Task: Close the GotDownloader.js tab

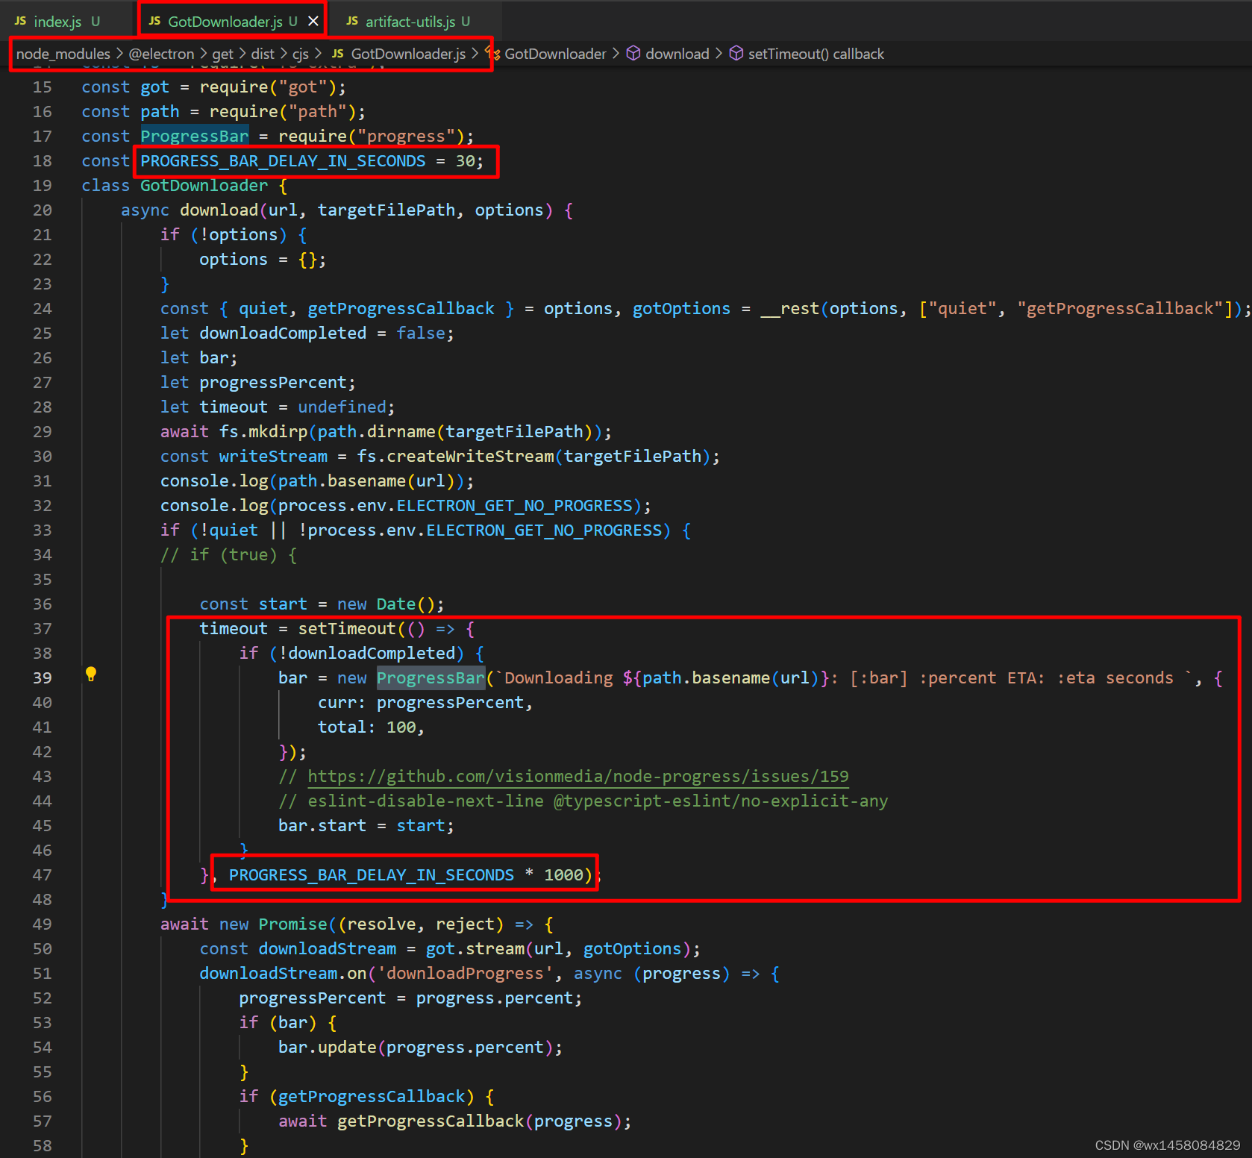Action: 314,21
